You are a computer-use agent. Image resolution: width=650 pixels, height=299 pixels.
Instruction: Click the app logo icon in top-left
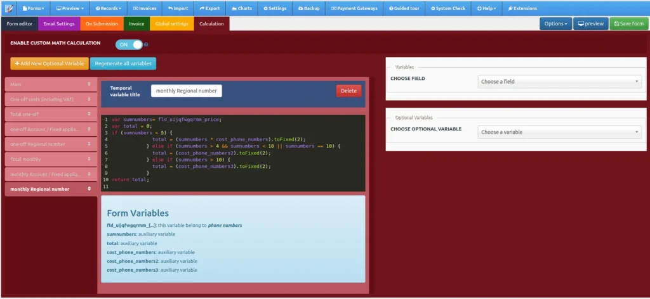pos(8,8)
